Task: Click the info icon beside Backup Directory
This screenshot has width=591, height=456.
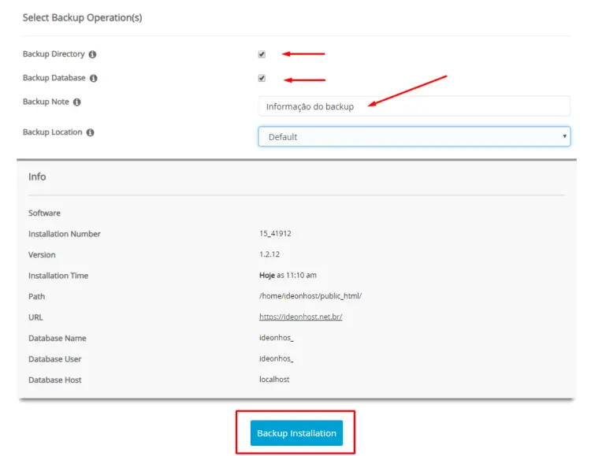Action: (92, 55)
